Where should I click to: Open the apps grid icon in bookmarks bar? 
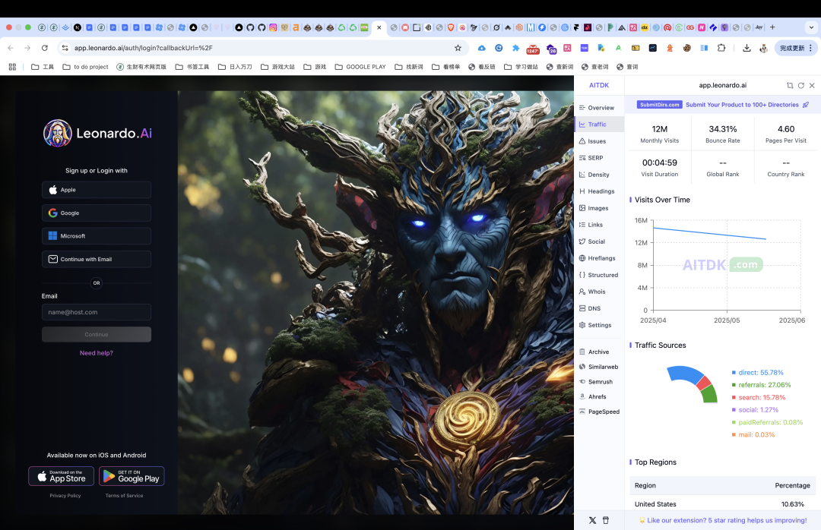point(13,67)
